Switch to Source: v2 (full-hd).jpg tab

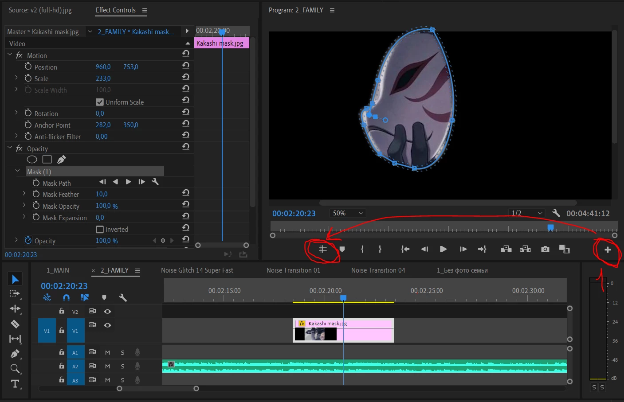tap(40, 10)
